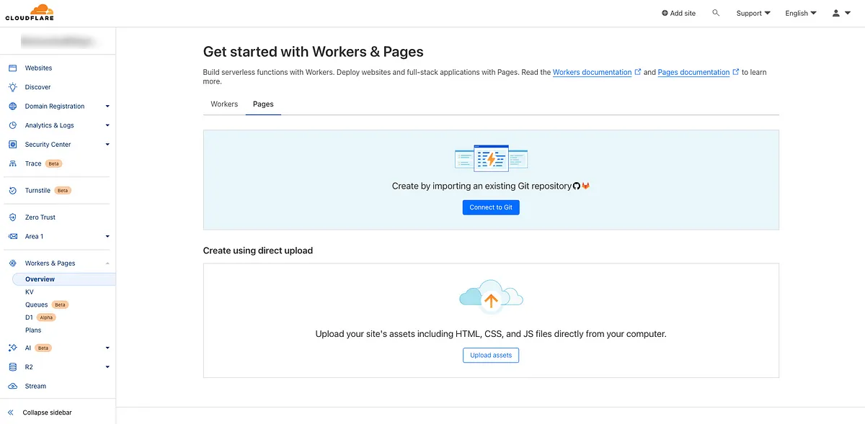Open the Support dropdown

[753, 13]
